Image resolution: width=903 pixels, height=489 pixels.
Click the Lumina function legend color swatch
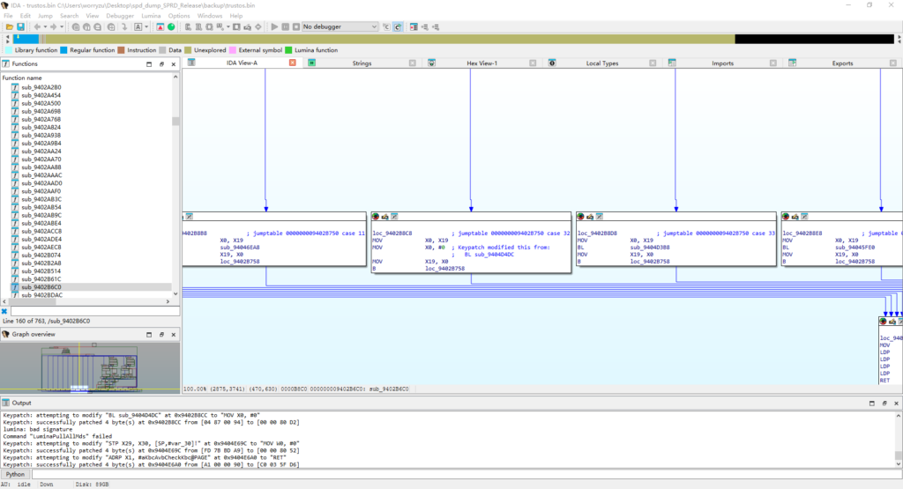point(288,50)
